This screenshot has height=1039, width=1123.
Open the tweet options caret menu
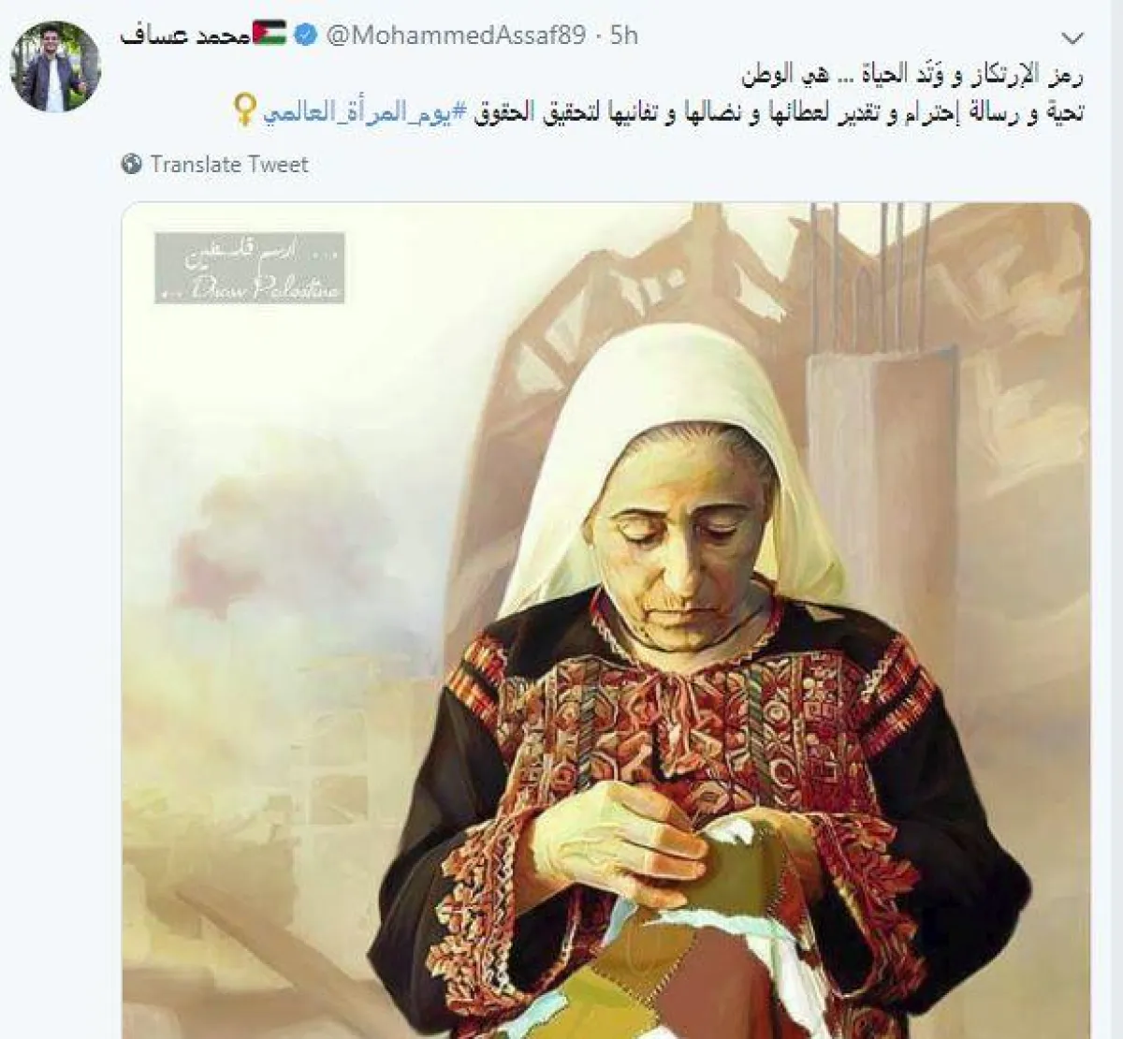(x=1073, y=38)
